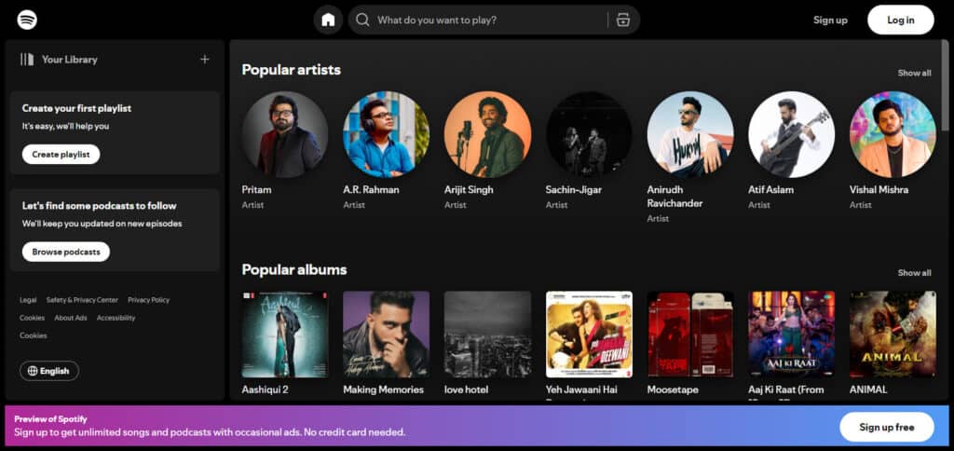This screenshot has height=451, width=954.
Task: Click the Anirudh Ravichander name text
Action: coord(675,197)
